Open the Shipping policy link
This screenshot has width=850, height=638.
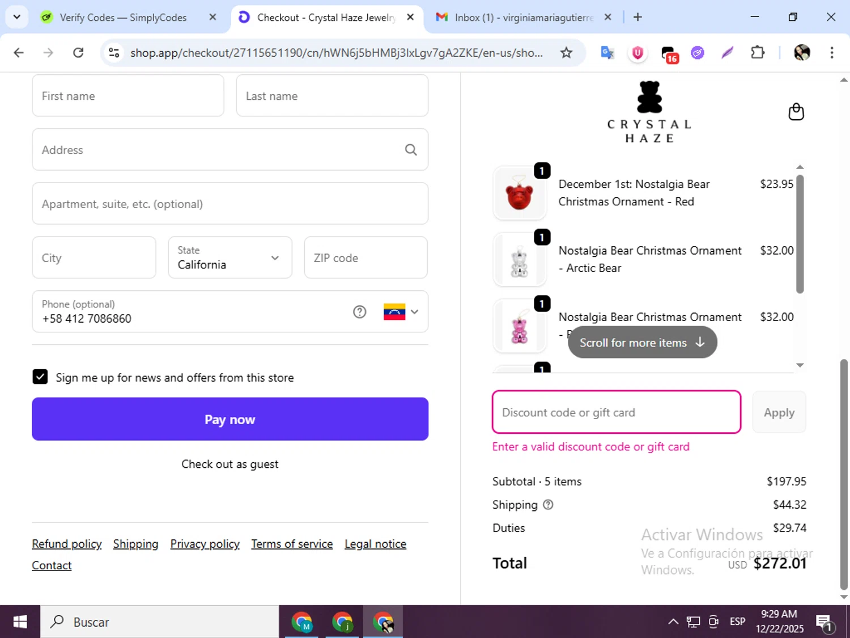135,544
